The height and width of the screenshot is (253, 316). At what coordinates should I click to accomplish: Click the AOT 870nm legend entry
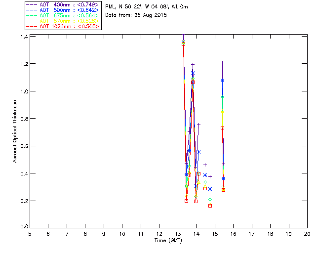point(62,21)
